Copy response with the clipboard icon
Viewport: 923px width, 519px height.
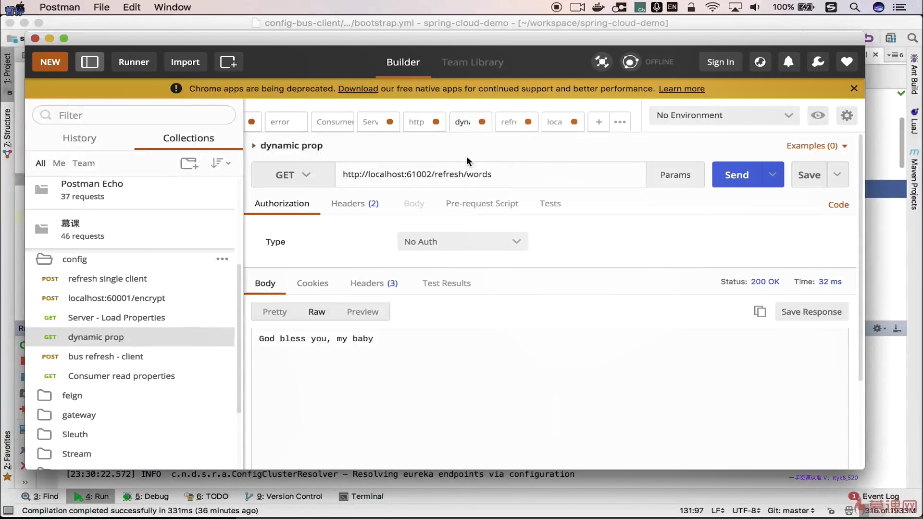(760, 312)
